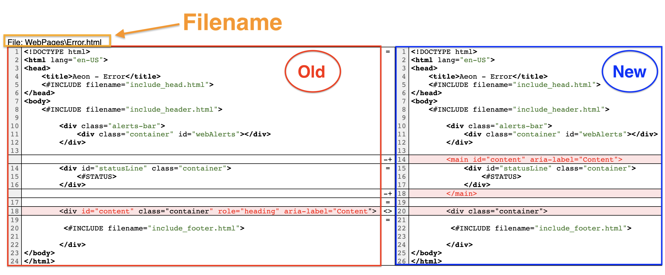Click the "=" marker beside the statusLine div row

(388, 168)
